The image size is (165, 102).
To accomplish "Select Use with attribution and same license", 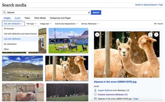I will [x=20, y=34].
